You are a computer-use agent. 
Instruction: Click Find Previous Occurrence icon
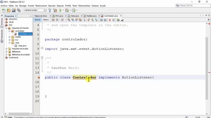tap(73, 20)
